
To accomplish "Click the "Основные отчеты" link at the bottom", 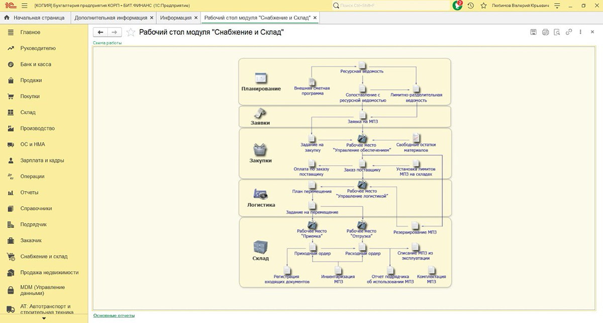I will click(x=114, y=315).
